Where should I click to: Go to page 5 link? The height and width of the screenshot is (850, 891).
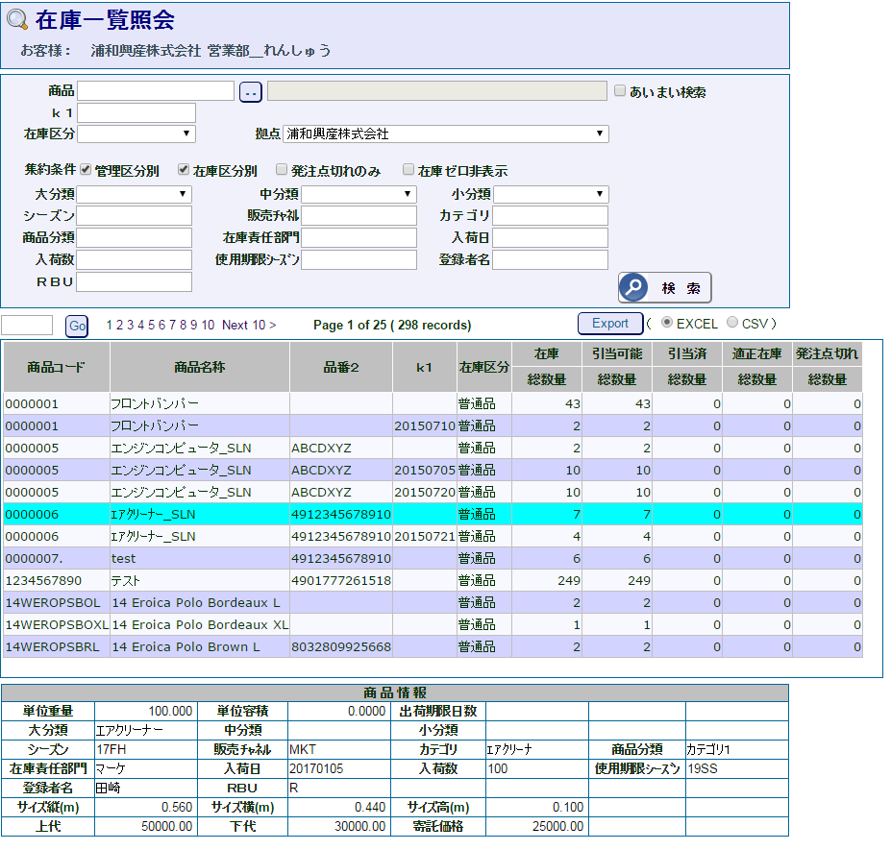151,325
